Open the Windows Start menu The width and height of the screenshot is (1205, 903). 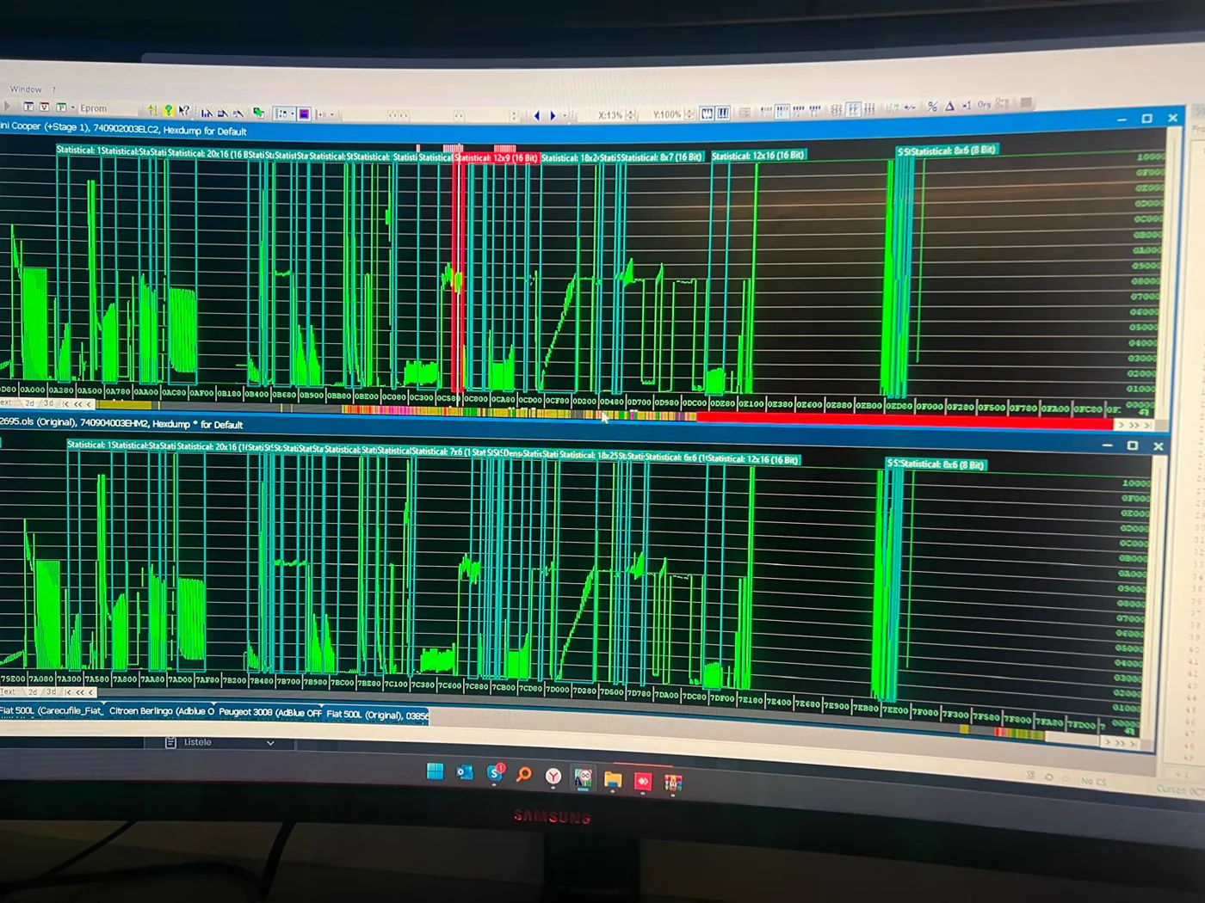[435, 771]
